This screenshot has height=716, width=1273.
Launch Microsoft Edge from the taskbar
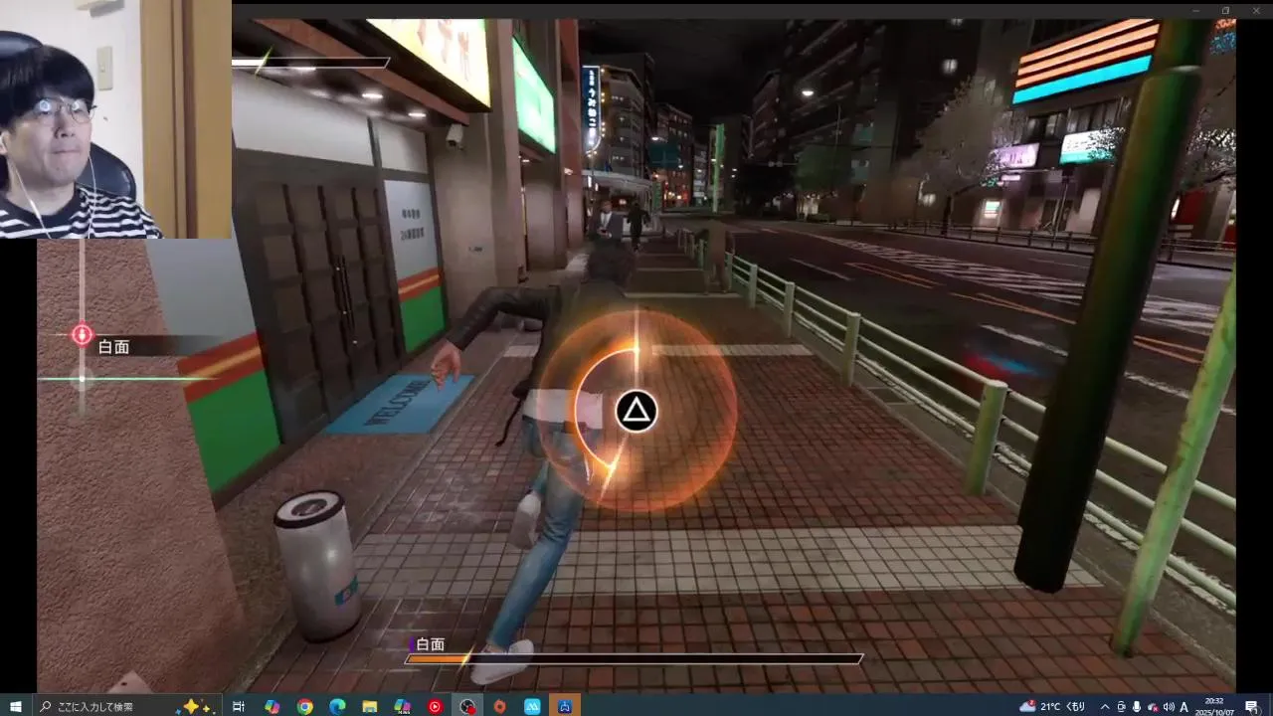coord(337,706)
